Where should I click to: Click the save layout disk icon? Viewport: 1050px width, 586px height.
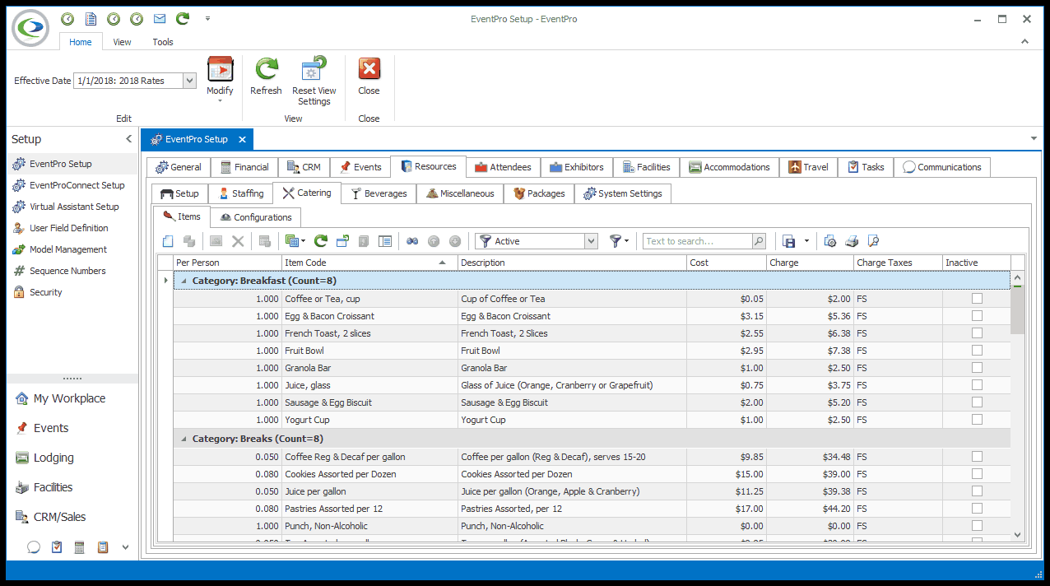point(789,241)
